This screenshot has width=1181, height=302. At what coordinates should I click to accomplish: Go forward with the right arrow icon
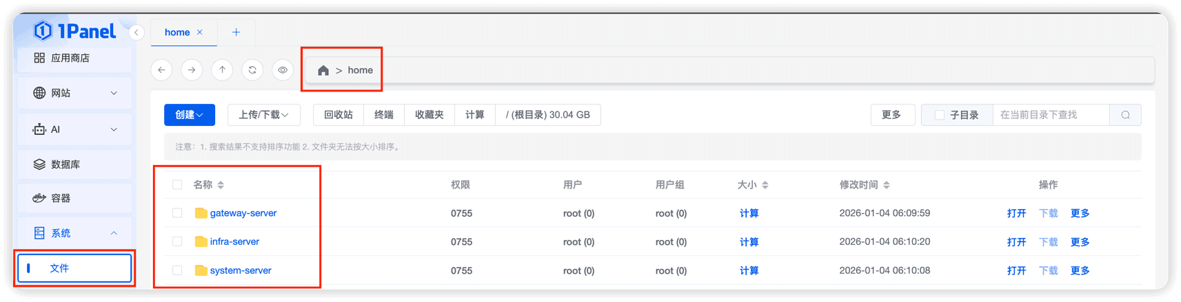[x=192, y=69]
